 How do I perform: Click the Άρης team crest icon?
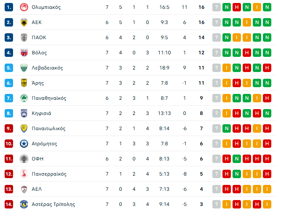(24, 83)
